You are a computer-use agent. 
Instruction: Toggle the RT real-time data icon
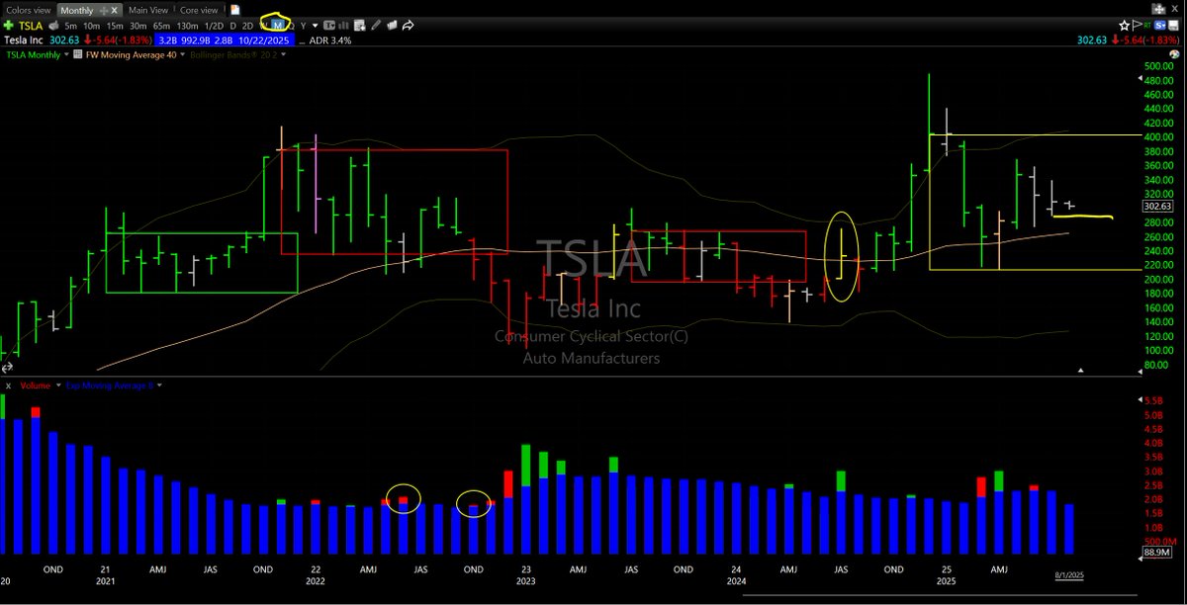click(x=1147, y=26)
